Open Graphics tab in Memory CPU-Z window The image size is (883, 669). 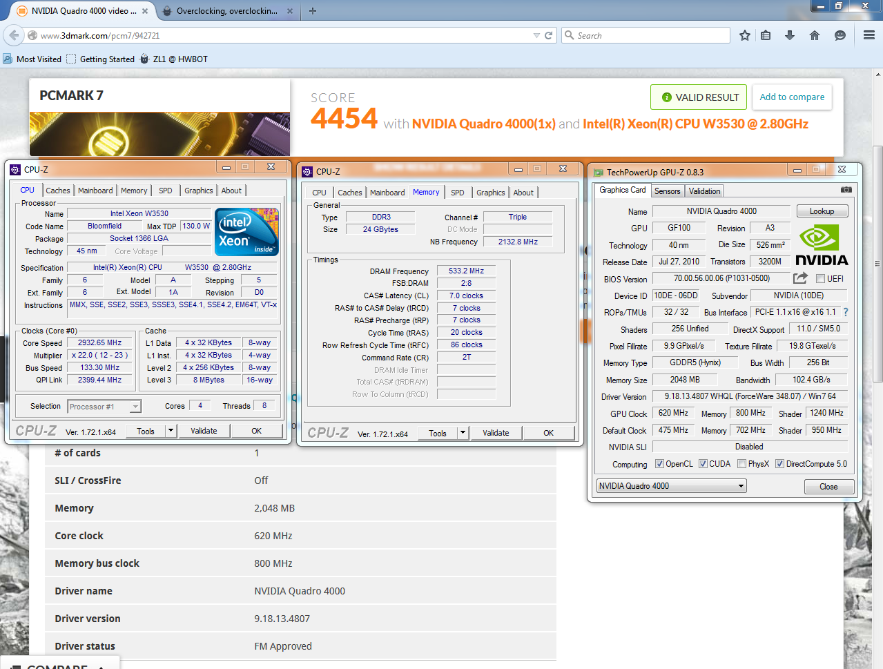coord(491,193)
